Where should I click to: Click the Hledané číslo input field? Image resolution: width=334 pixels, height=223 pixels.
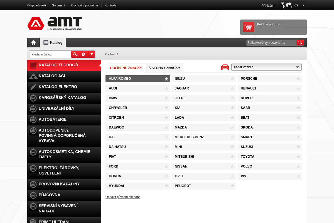[x=50, y=54]
